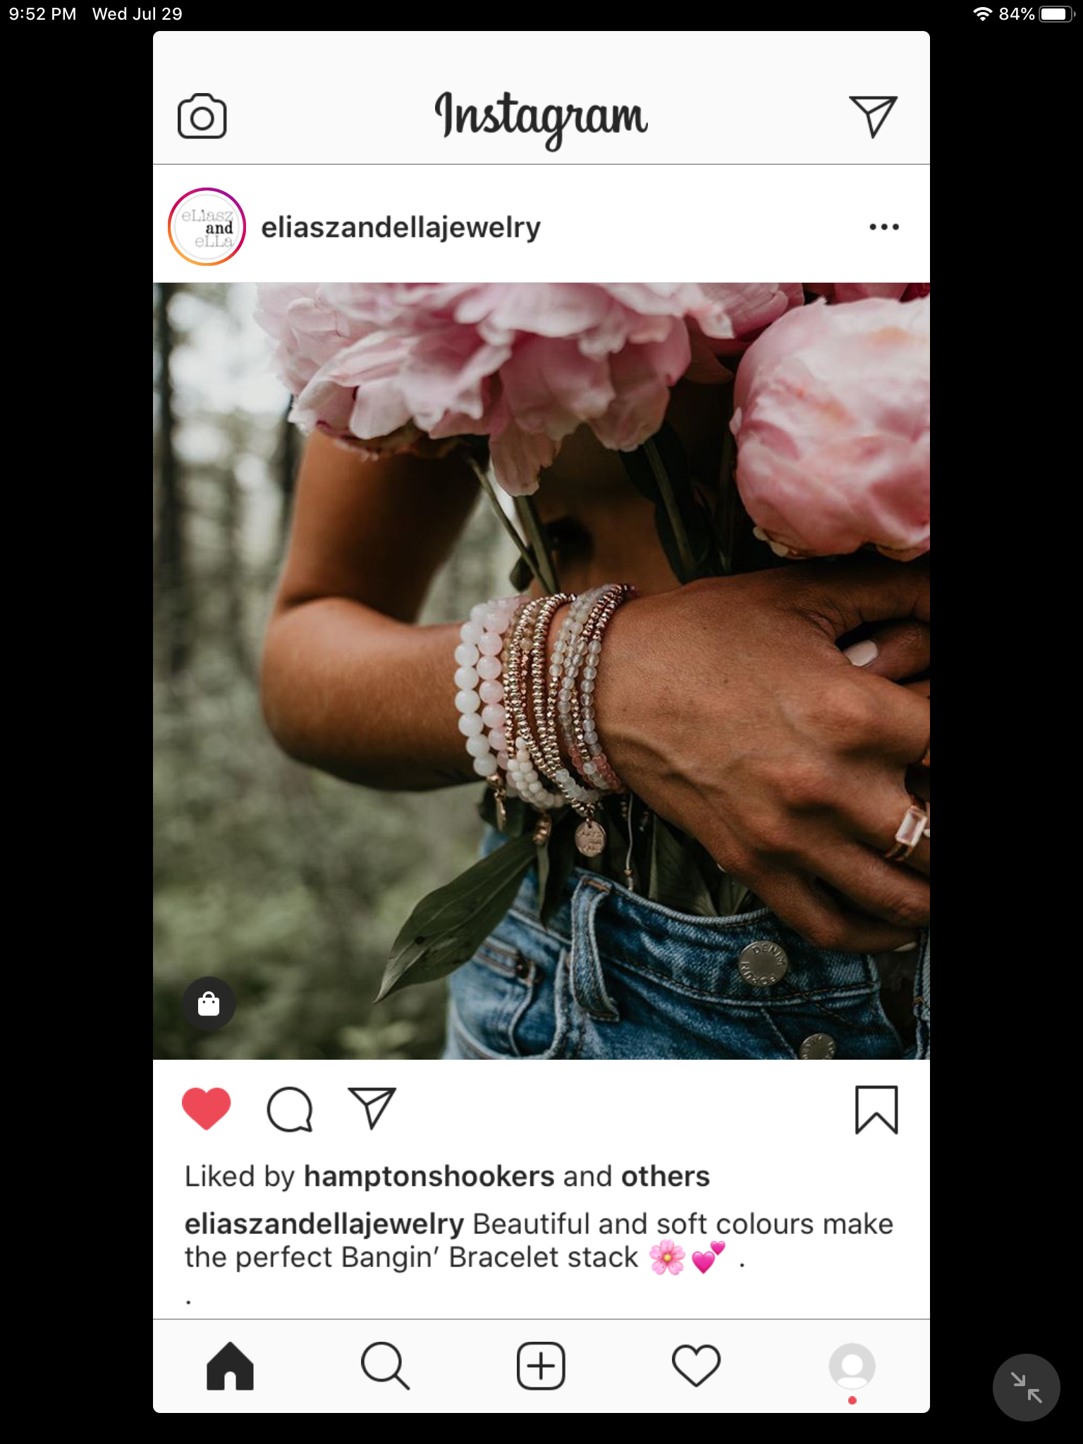
Task: Unlike the post with red heart
Action: [206, 1108]
